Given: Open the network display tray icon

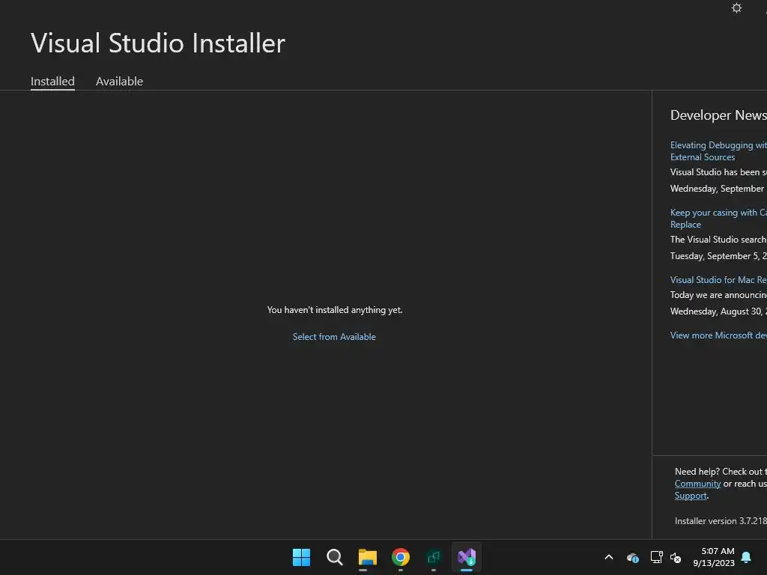Looking at the screenshot, I should [656, 557].
